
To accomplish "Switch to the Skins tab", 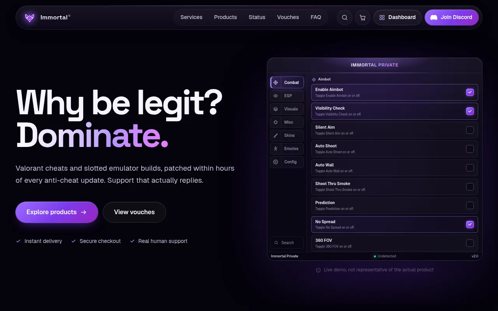I will pyautogui.click(x=287, y=135).
